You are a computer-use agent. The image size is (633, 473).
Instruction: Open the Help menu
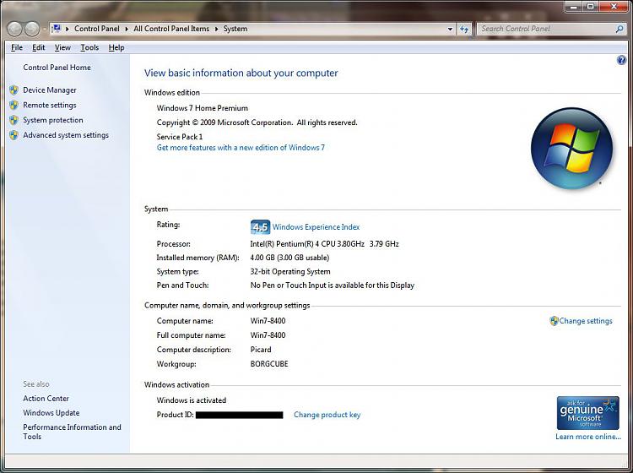[116, 47]
